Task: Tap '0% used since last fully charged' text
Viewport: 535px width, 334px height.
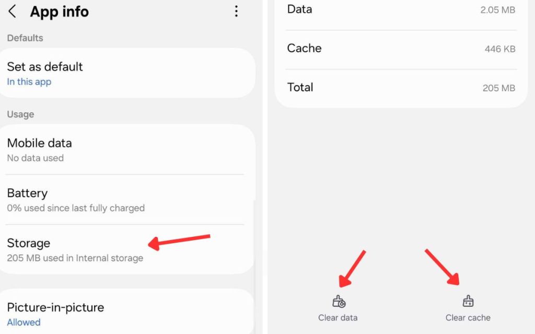Action: 76,208
